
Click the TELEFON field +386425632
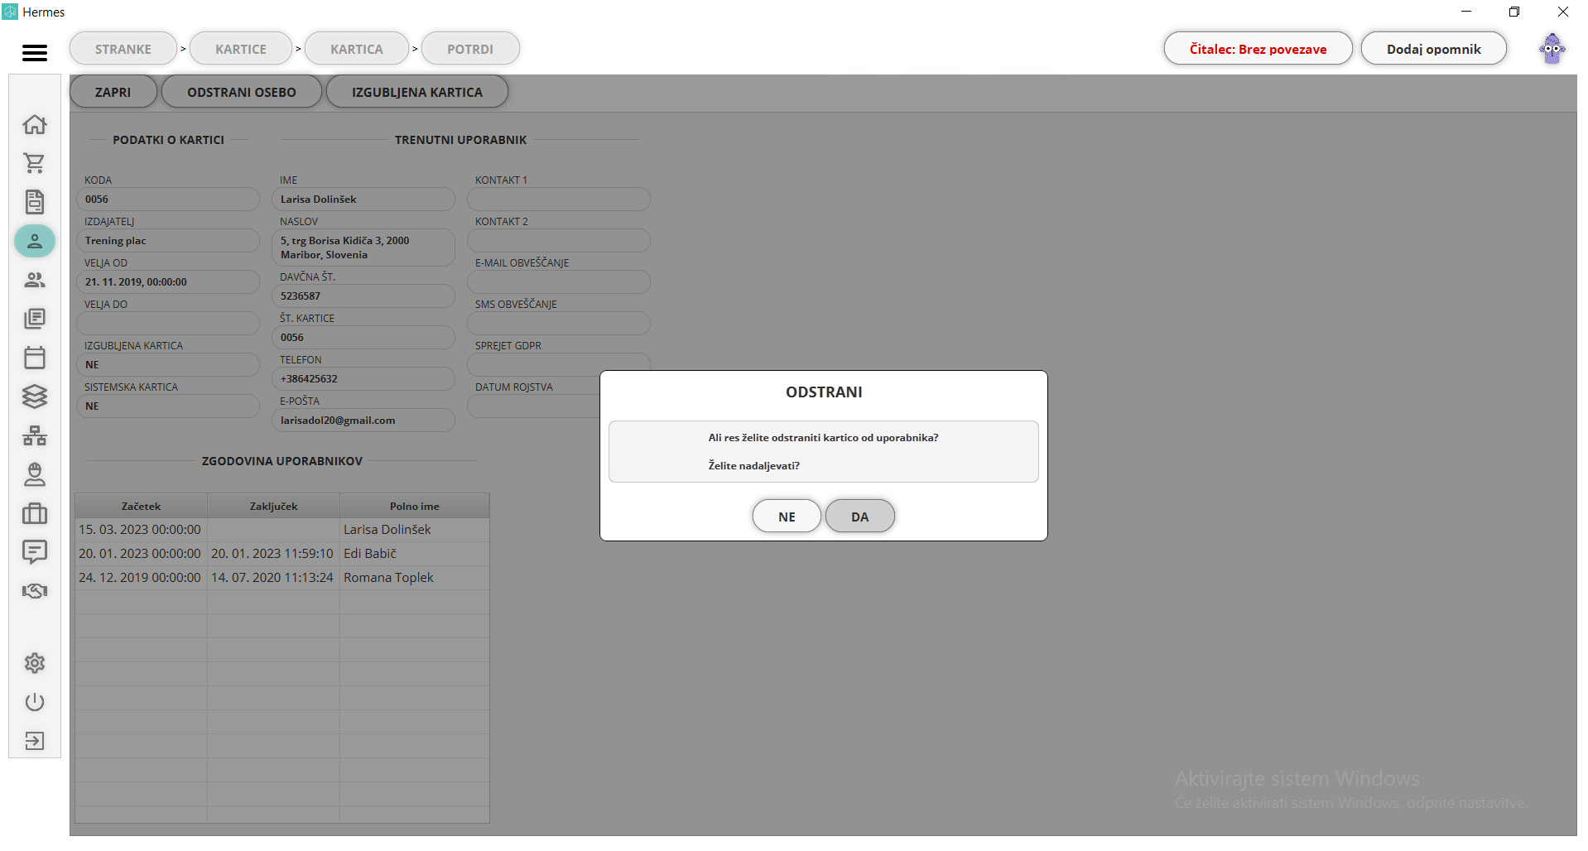363,379
